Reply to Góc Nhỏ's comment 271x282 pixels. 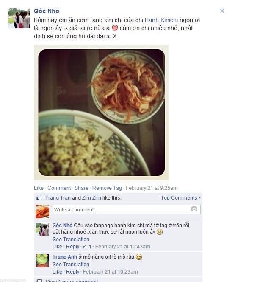point(72,247)
